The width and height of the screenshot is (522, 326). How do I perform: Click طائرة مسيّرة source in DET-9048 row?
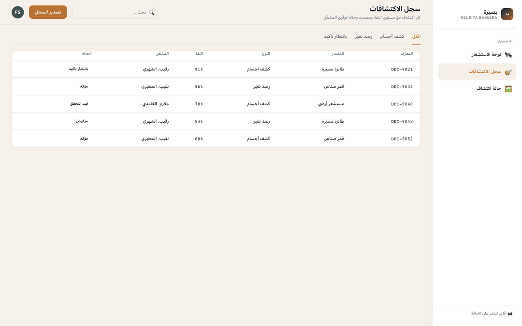[333, 121]
